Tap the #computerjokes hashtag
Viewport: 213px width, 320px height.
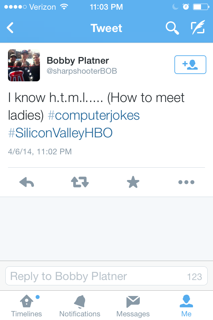(x=94, y=115)
